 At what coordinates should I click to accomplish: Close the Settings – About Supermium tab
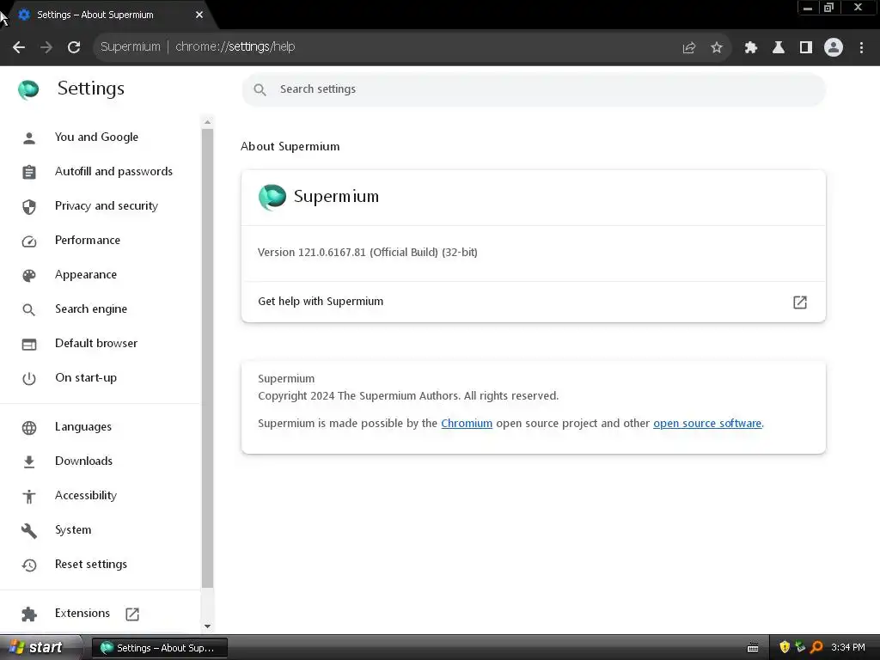[199, 15]
